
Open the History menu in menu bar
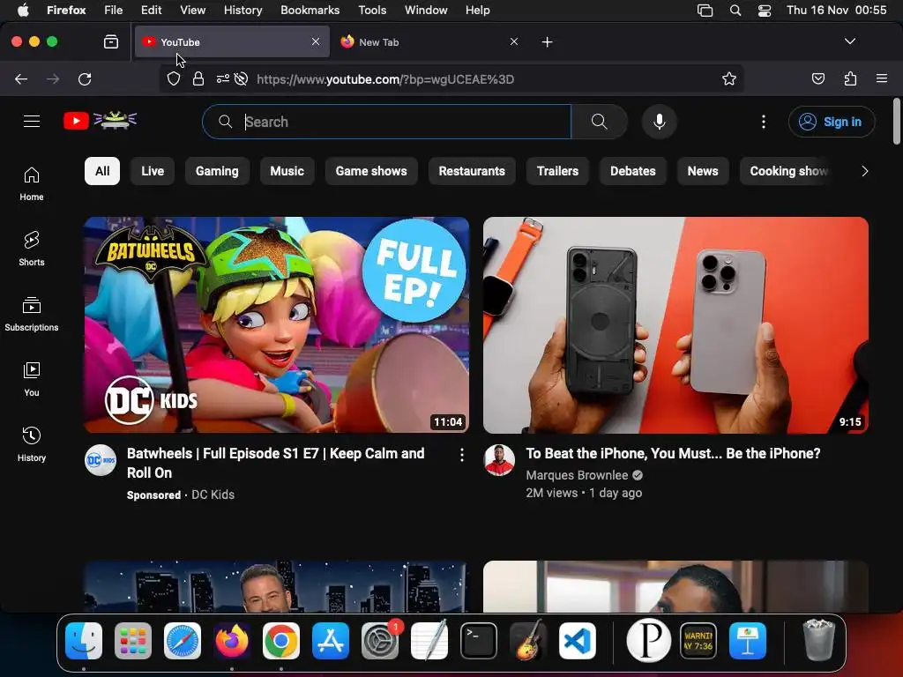[243, 10]
